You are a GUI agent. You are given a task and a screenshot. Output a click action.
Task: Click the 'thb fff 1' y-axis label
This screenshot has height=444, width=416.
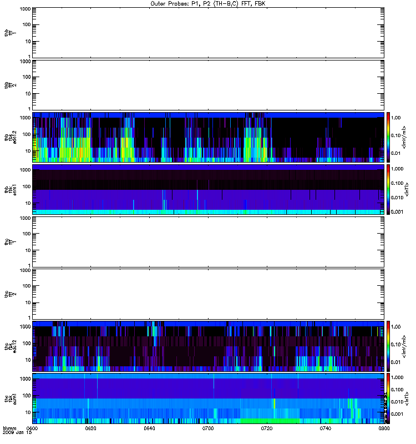11,33
